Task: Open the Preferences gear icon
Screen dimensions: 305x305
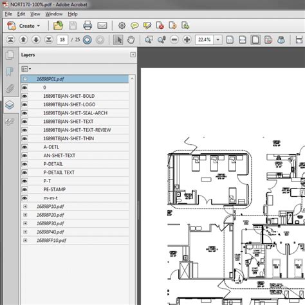Action: click(x=122, y=26)
